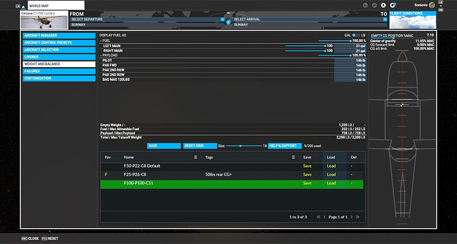Click the Reset Grid button

click(x=200, y=146)
